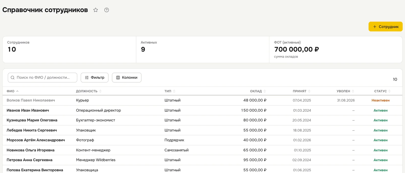Open employee Петрова Анна Сергеевна

click(29, 160)
